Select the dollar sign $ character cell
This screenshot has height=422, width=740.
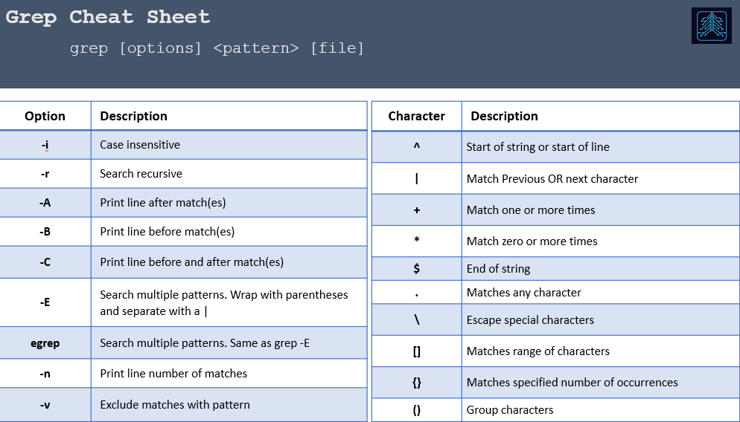[x=417, y=268]
